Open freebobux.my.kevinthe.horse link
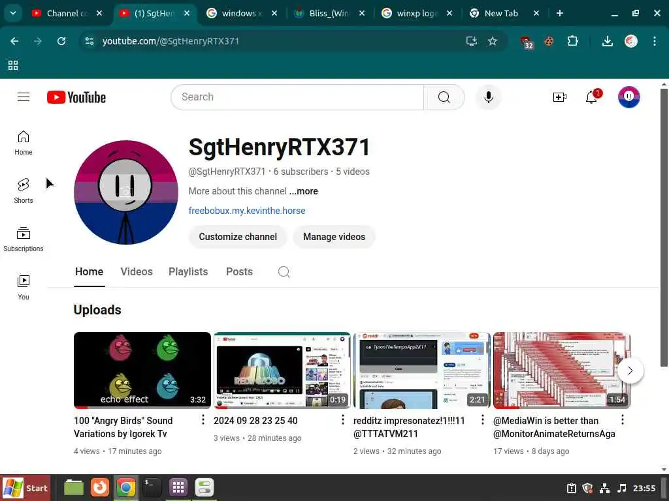 (247, 211)
